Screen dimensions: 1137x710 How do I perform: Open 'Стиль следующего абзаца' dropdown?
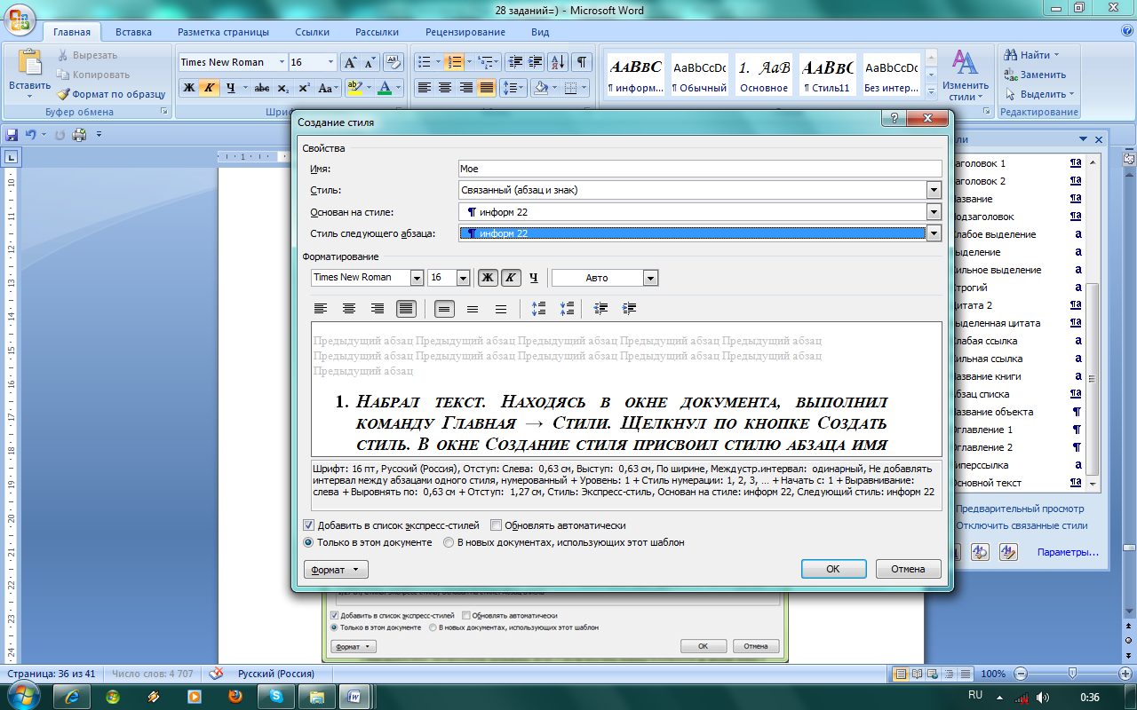pos(934,233)
